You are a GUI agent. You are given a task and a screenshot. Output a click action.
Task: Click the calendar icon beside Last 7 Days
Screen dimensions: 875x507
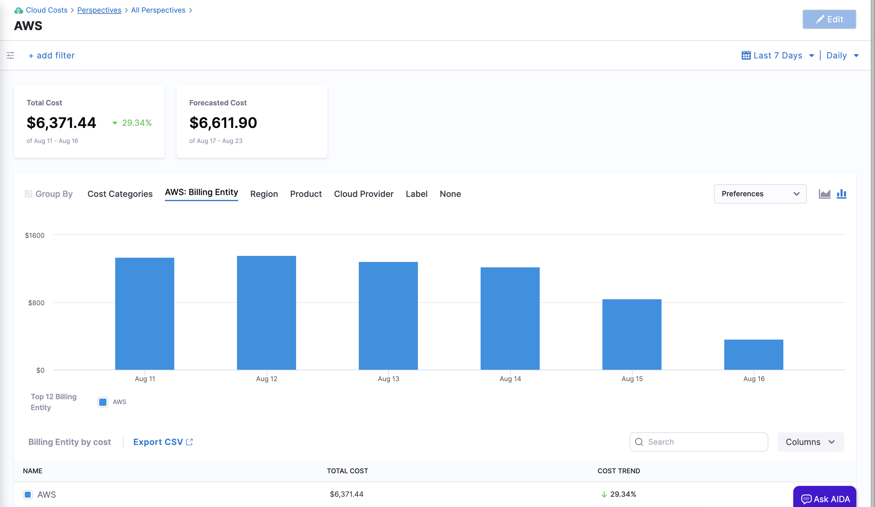tap(746, 55)
